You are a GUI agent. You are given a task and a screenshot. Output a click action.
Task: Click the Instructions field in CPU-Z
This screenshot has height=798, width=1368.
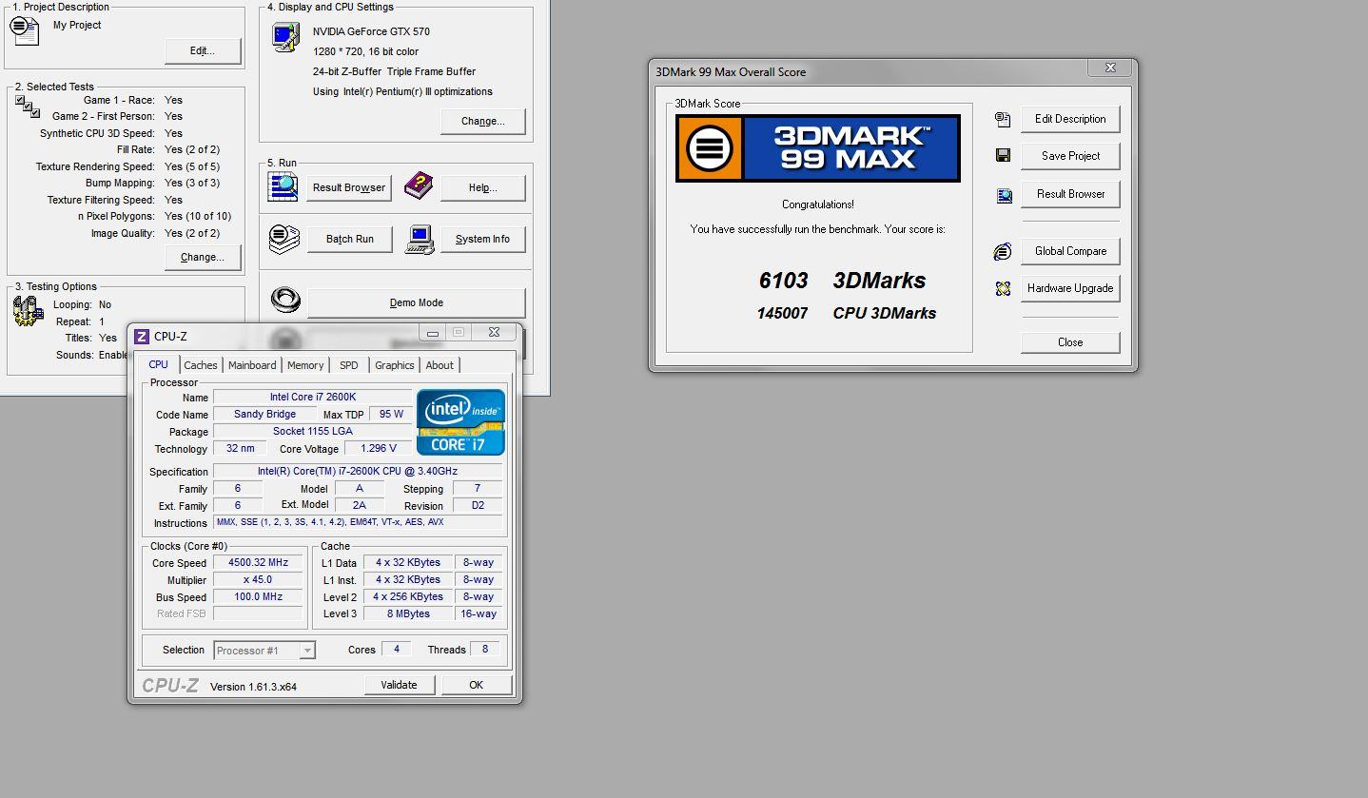(358, 522)
